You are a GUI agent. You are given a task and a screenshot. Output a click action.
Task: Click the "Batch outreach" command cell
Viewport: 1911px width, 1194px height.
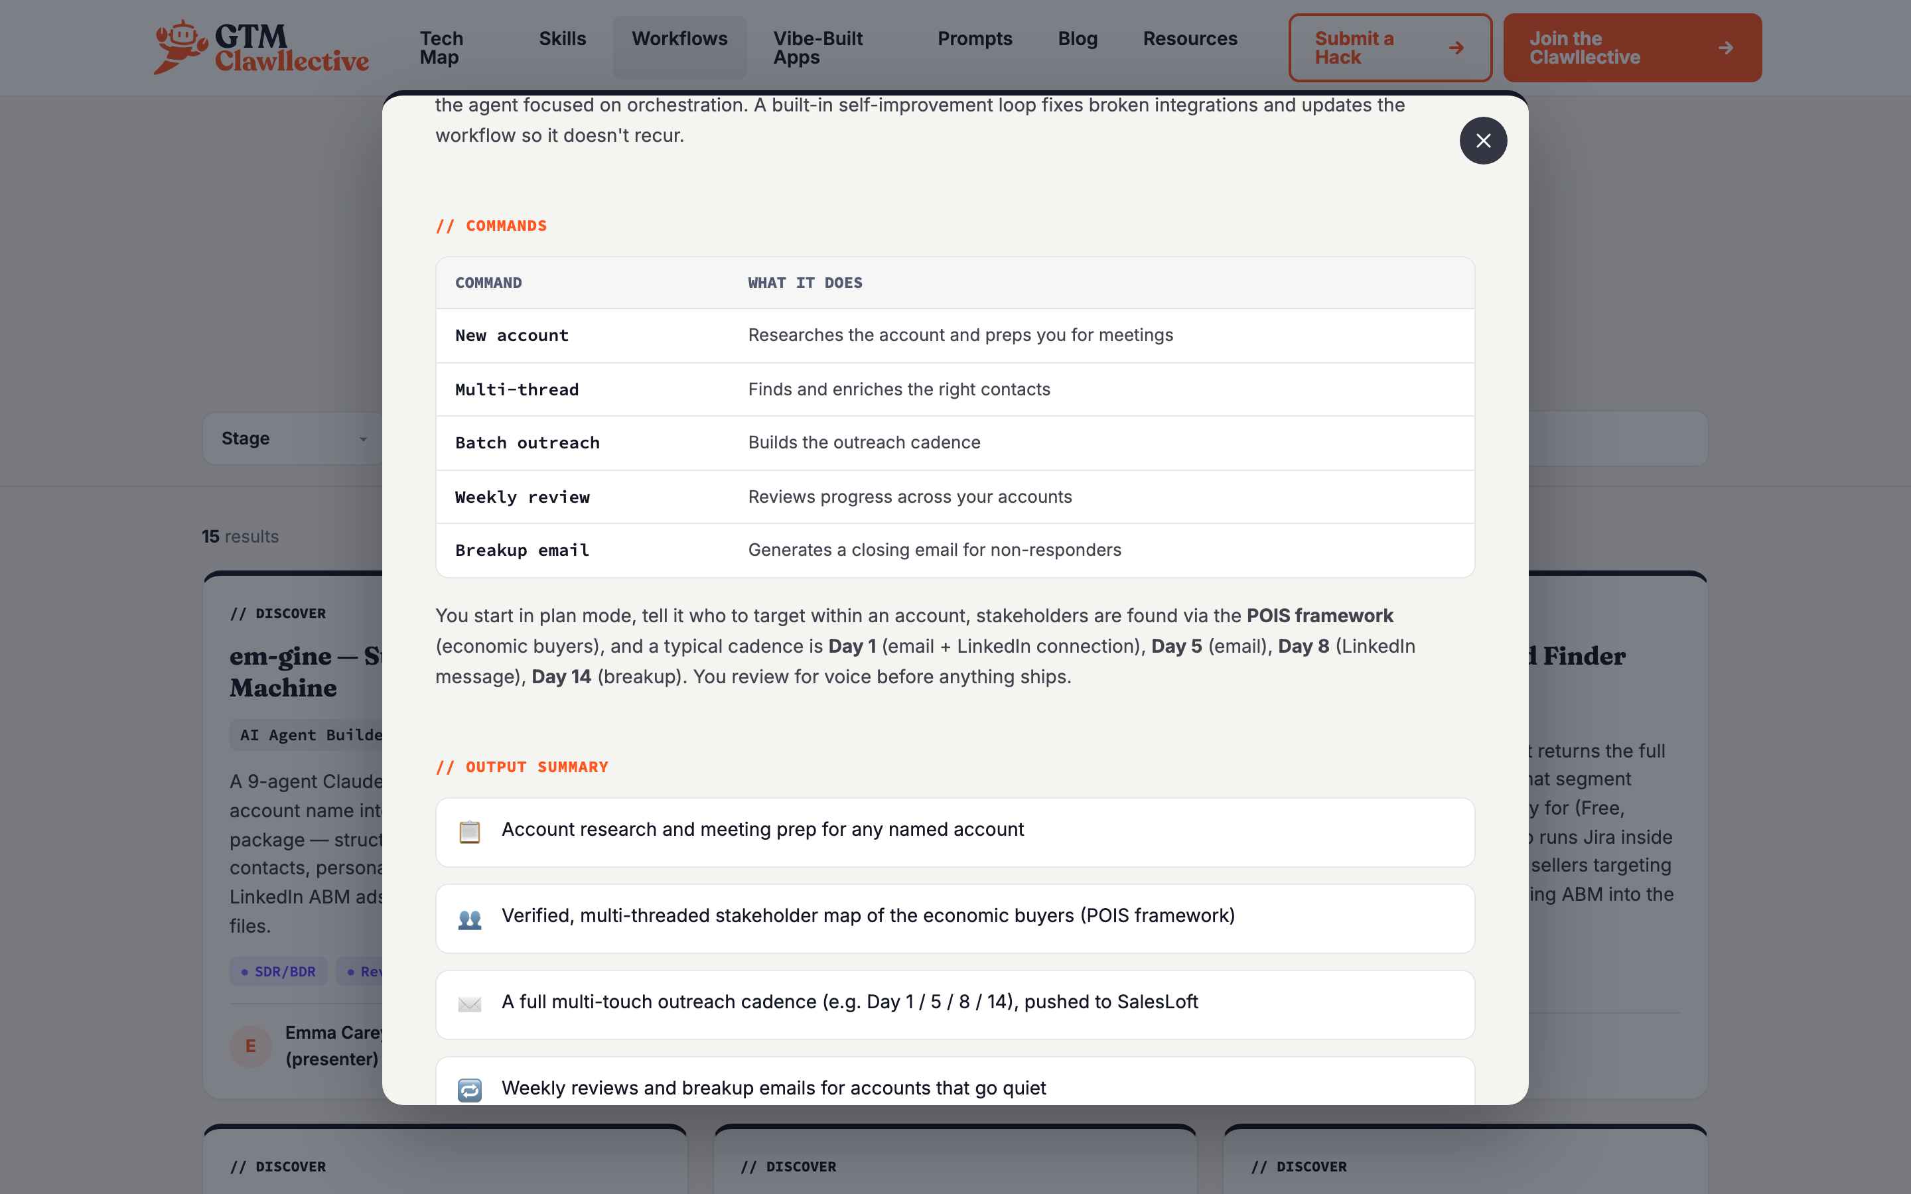tap(528, 443)
